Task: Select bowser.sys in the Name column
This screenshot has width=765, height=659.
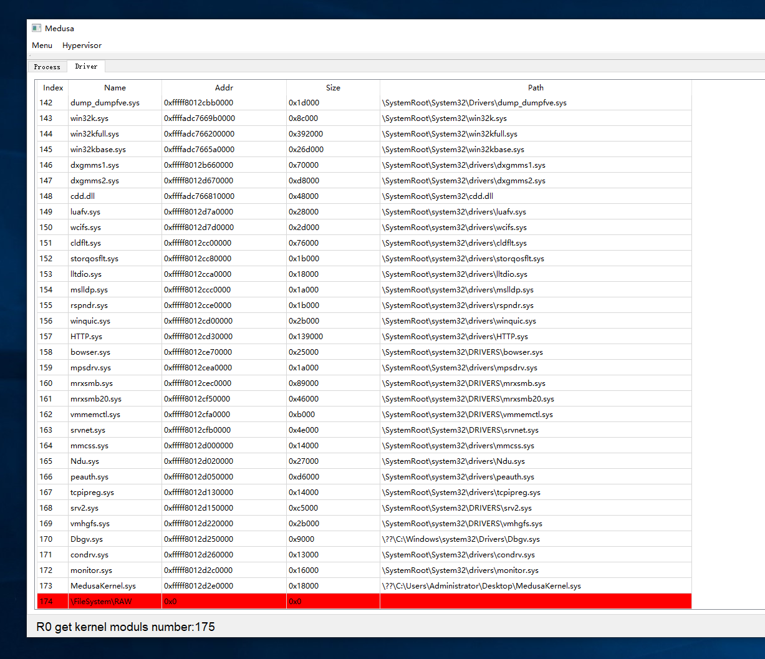Action: 115,352
